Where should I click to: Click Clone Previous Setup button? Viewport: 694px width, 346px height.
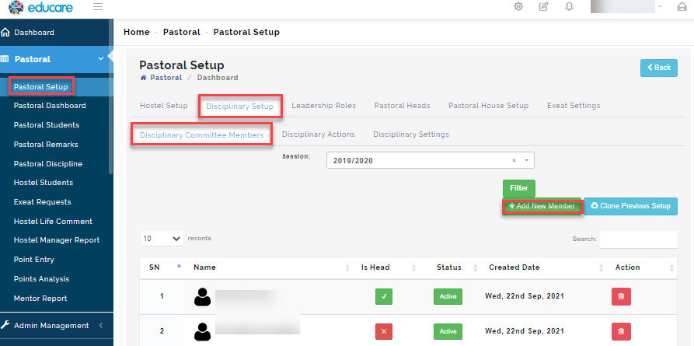click(631, 206)
